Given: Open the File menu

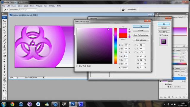Looking at the screenshot, I should (4, 6).
